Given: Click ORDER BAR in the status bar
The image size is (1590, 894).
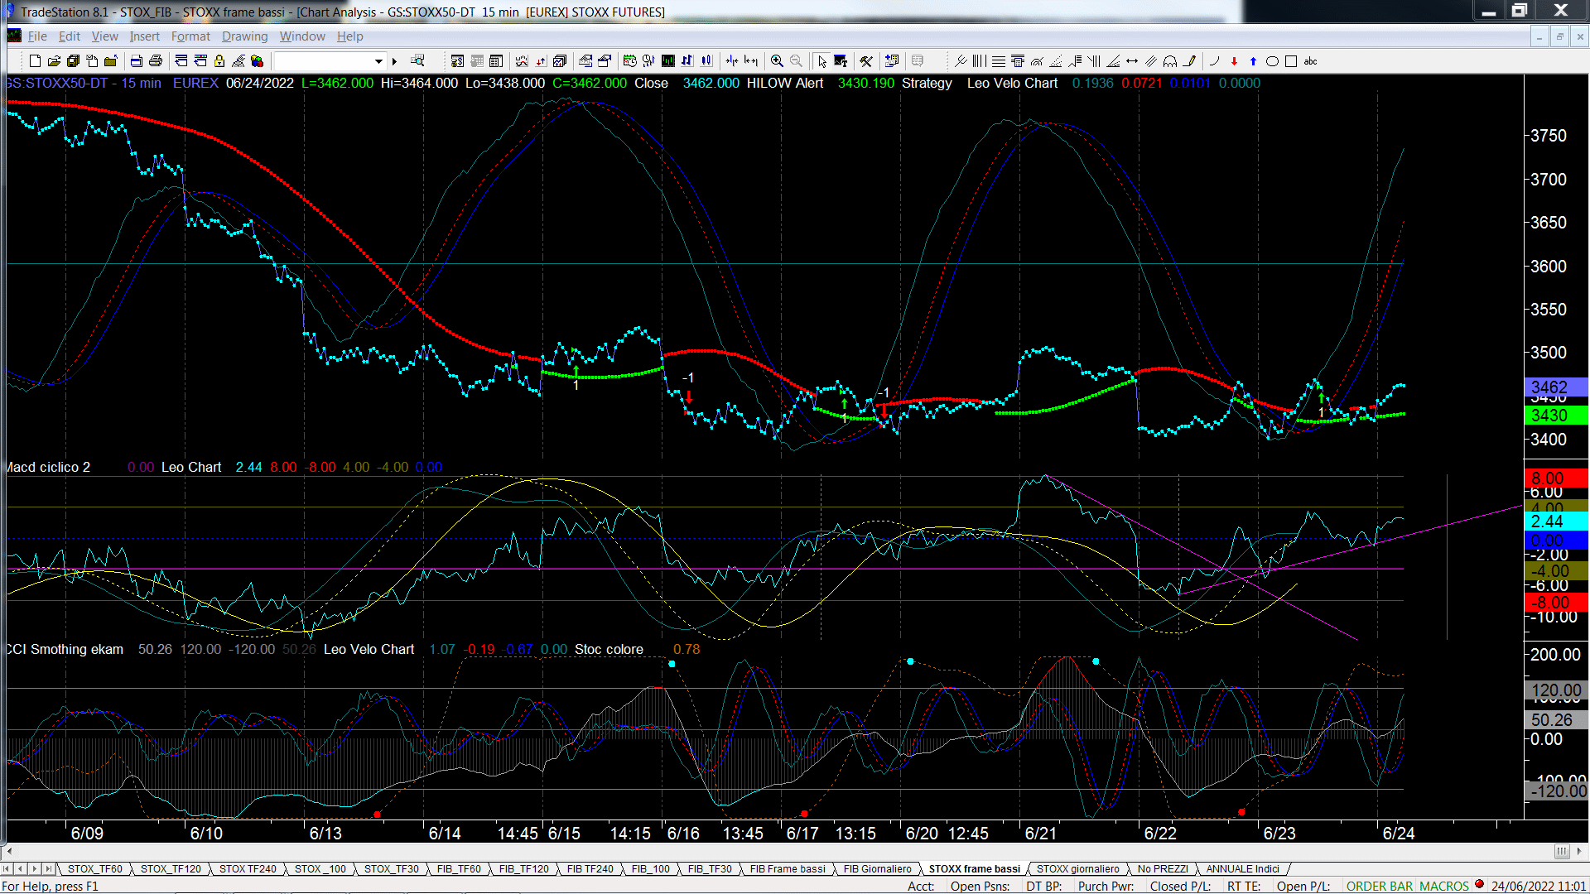Looking at the screenshot, I should [1379, 887].
